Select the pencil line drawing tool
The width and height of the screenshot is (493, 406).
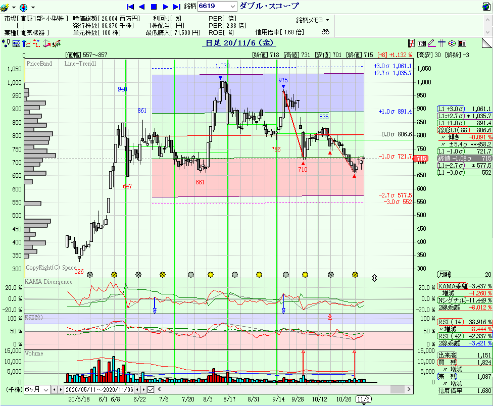[431, 43]
